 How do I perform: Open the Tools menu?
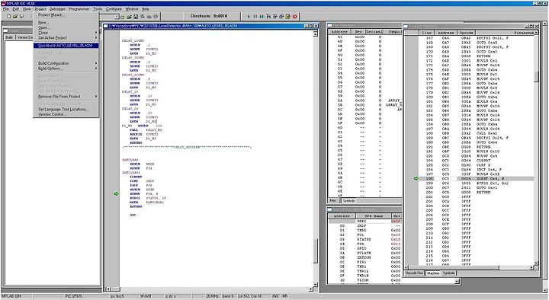[98, 8]
